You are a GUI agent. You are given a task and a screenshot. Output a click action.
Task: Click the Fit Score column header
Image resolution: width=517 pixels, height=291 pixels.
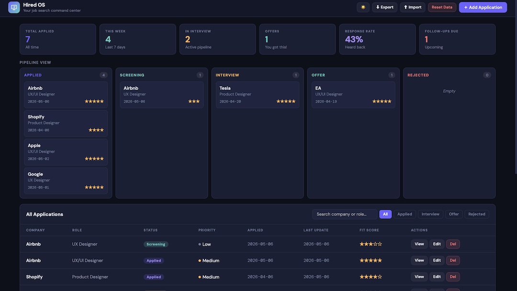(x=369, y=230)
